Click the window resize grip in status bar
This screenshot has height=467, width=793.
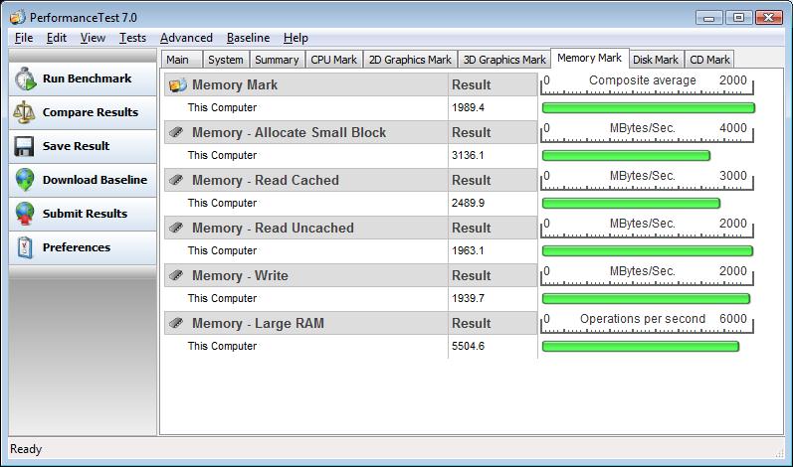point(779,453)
